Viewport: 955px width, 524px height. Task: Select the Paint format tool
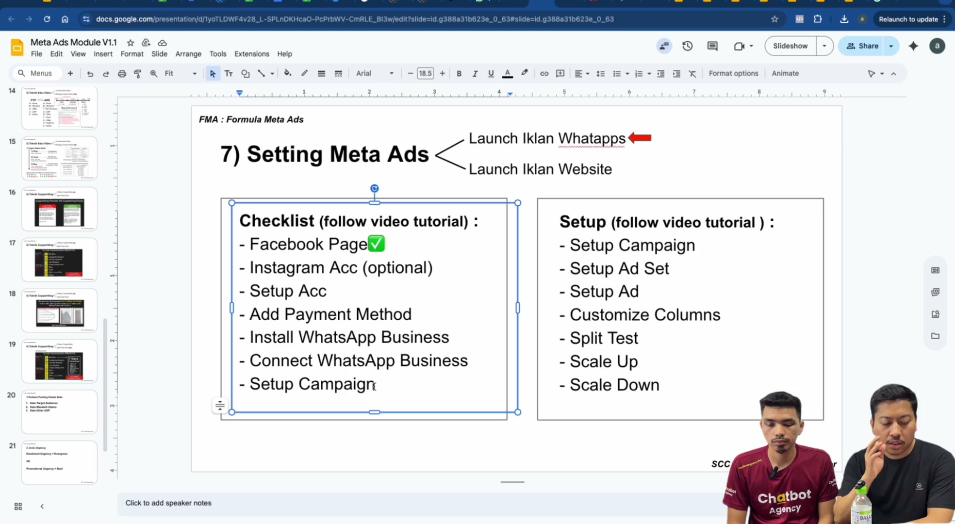(x=138, y=74)
